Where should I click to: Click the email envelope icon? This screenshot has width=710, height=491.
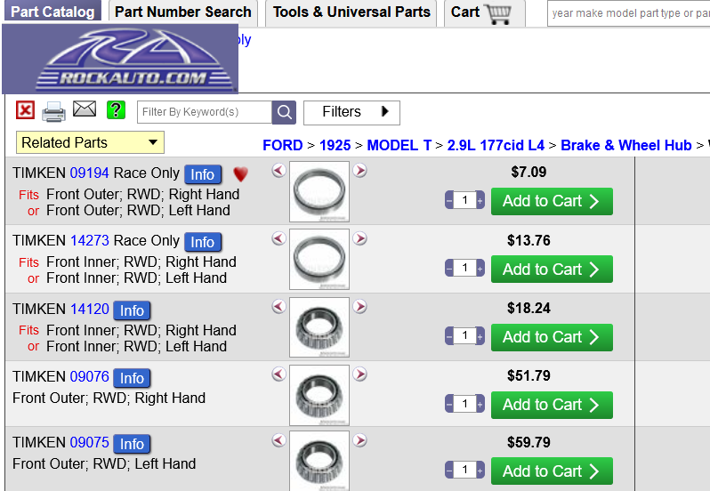85,109
